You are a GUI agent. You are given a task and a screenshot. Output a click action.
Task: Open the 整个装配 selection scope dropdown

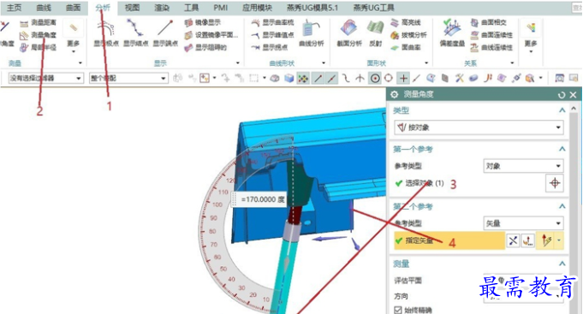(128, 79)
